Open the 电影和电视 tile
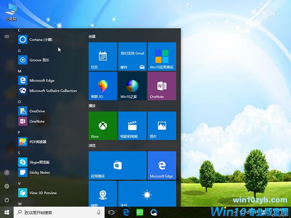 132,126
